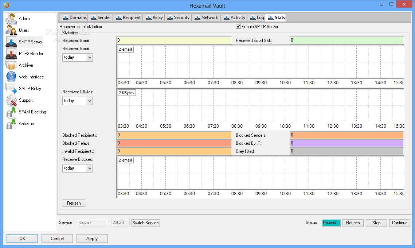This screenshot has width=415, height=248.
Task: Open the Support tools icon
Action: [x=11, y=100]
